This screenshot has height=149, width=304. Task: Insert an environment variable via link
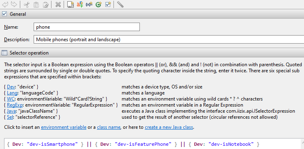[64, 127]
